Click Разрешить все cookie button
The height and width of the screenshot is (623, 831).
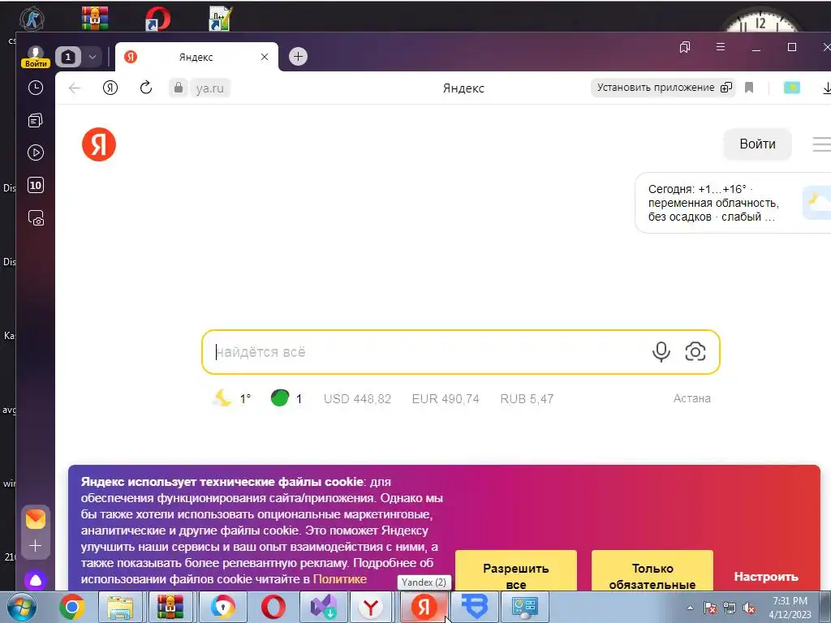click(x=515, y=571)
